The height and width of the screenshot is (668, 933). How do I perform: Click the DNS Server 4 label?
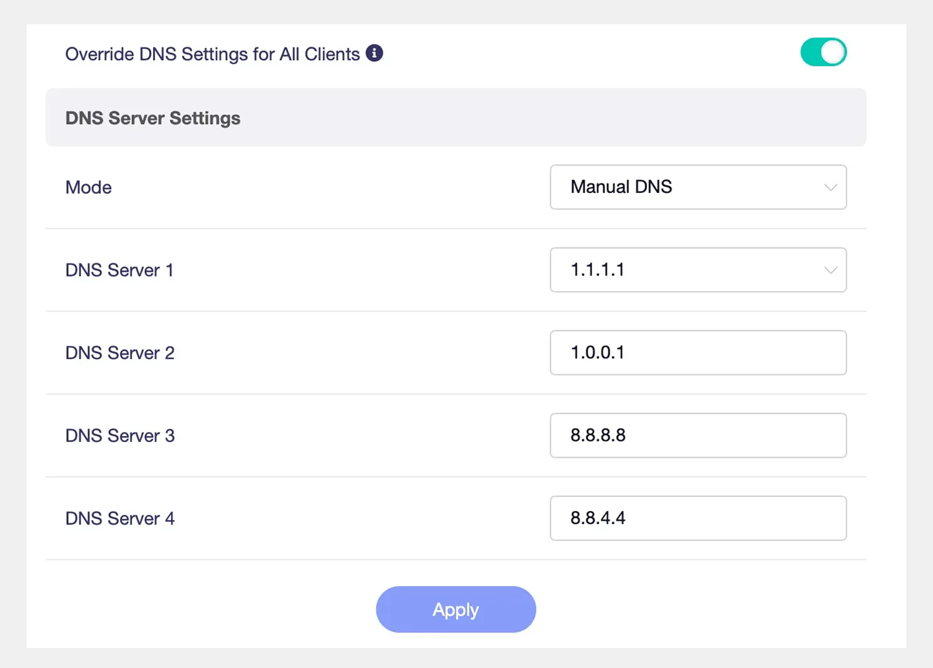120,519
